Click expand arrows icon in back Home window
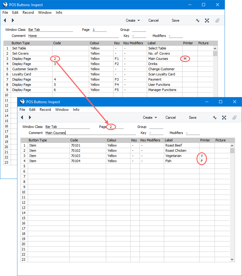Screen dimensions: 242x276 (207, 20)
